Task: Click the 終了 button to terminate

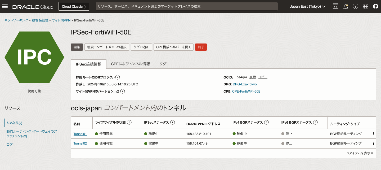Action: pyautogui.click(x=201, y=47)
